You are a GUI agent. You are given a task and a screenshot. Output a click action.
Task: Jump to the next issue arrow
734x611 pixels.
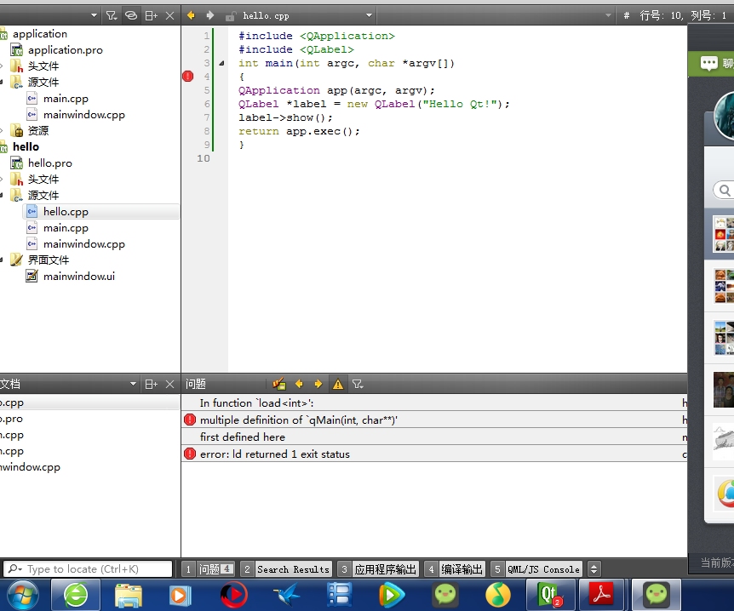click(x=318, y=384)
